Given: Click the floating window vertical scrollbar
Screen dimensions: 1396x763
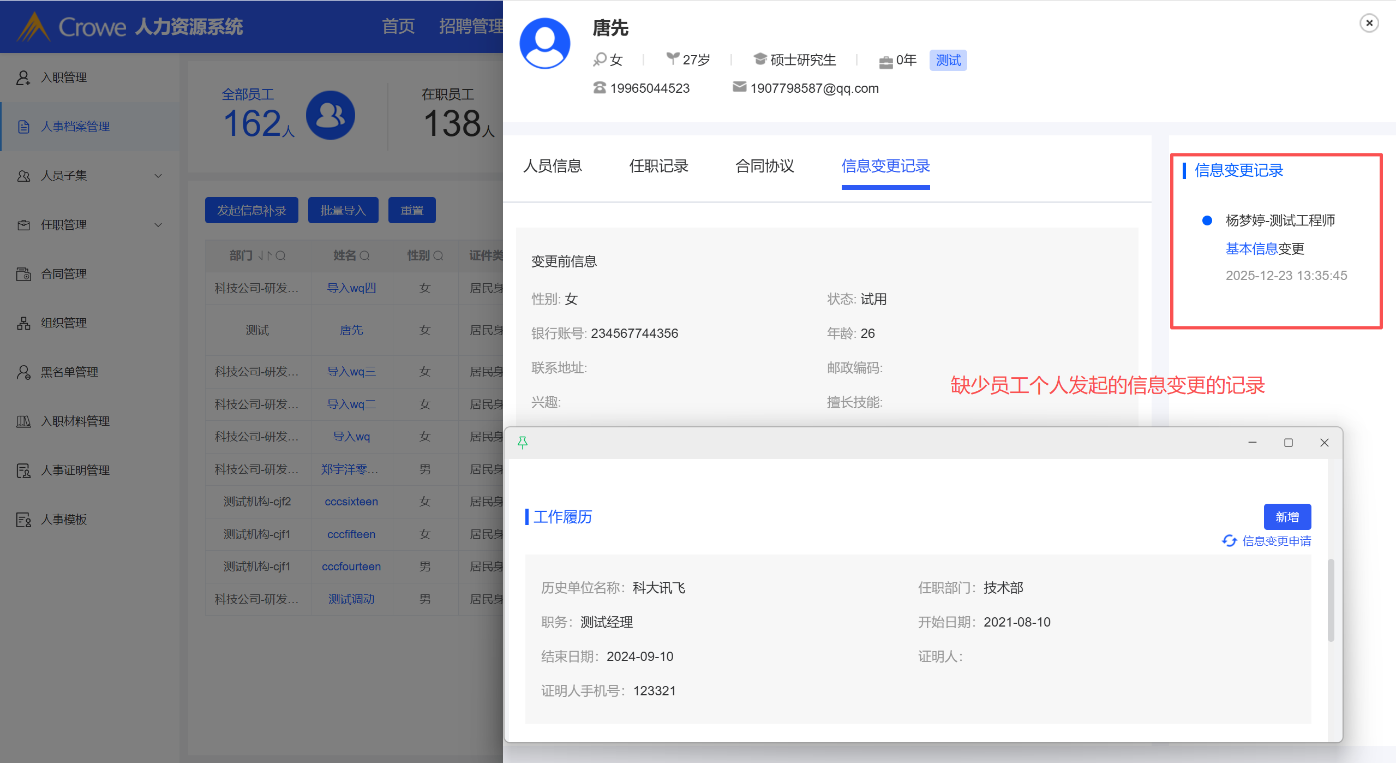Looking at the screenshot, I should point(1331,600).
